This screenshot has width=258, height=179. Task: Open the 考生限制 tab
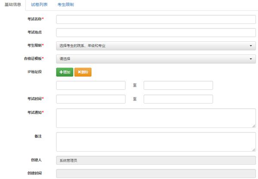(x=65, y=5)
